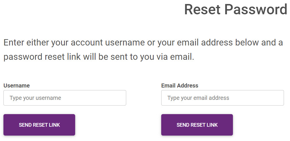Click the password reset instruction paragraph

[143, 50]
